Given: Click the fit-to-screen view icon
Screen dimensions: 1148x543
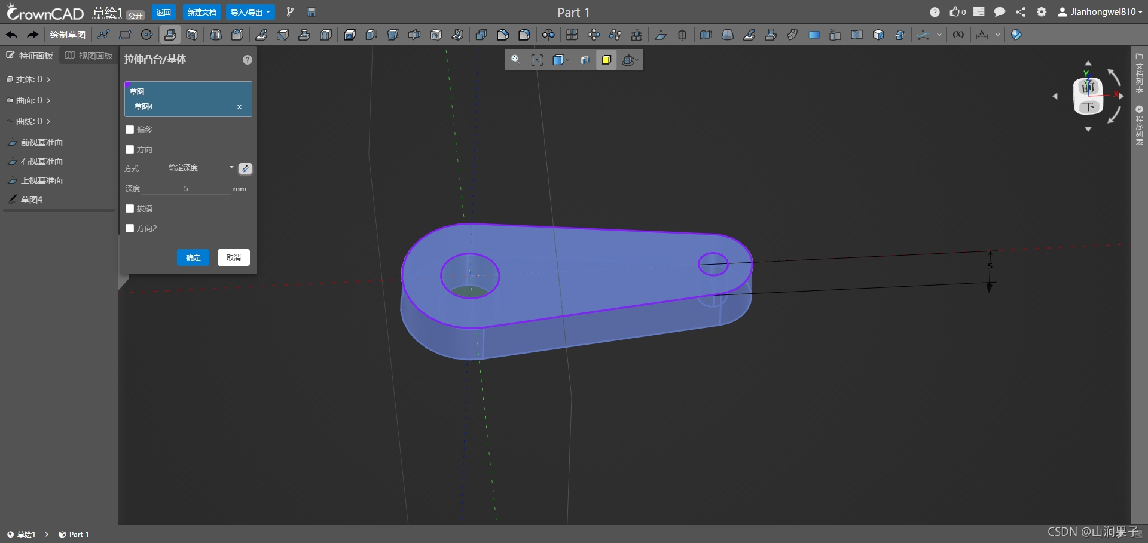Looking at the screenshot, I should tap(537, 60).
